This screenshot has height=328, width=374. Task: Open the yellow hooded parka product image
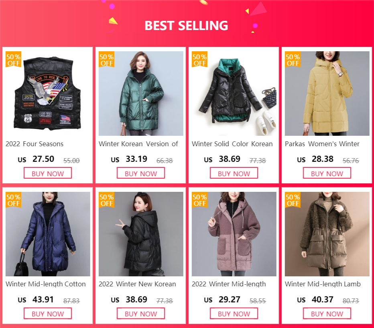327,93
